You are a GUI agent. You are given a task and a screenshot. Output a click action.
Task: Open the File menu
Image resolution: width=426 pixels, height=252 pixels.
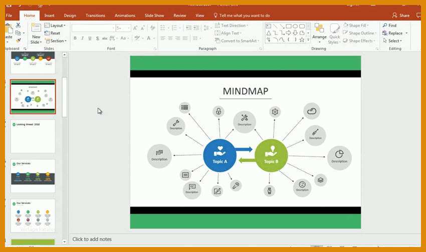9,15
